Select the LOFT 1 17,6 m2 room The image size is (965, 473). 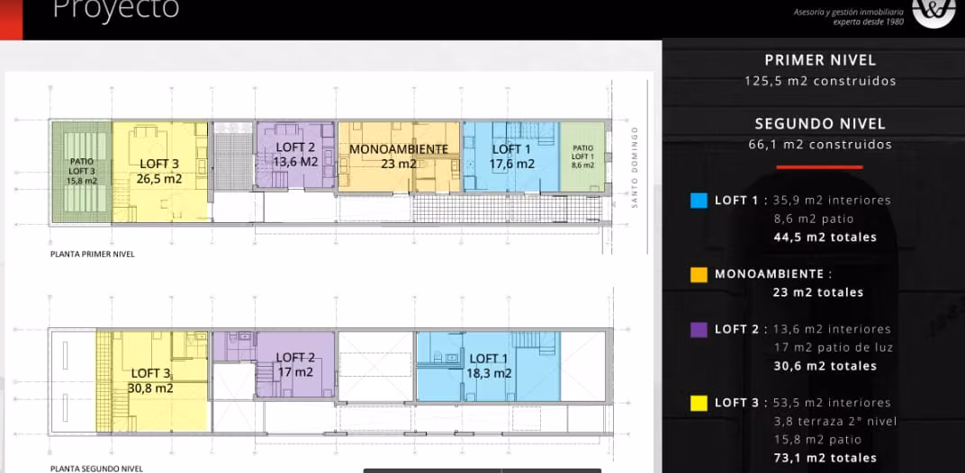pyautogui.click(x=510, y=156)
